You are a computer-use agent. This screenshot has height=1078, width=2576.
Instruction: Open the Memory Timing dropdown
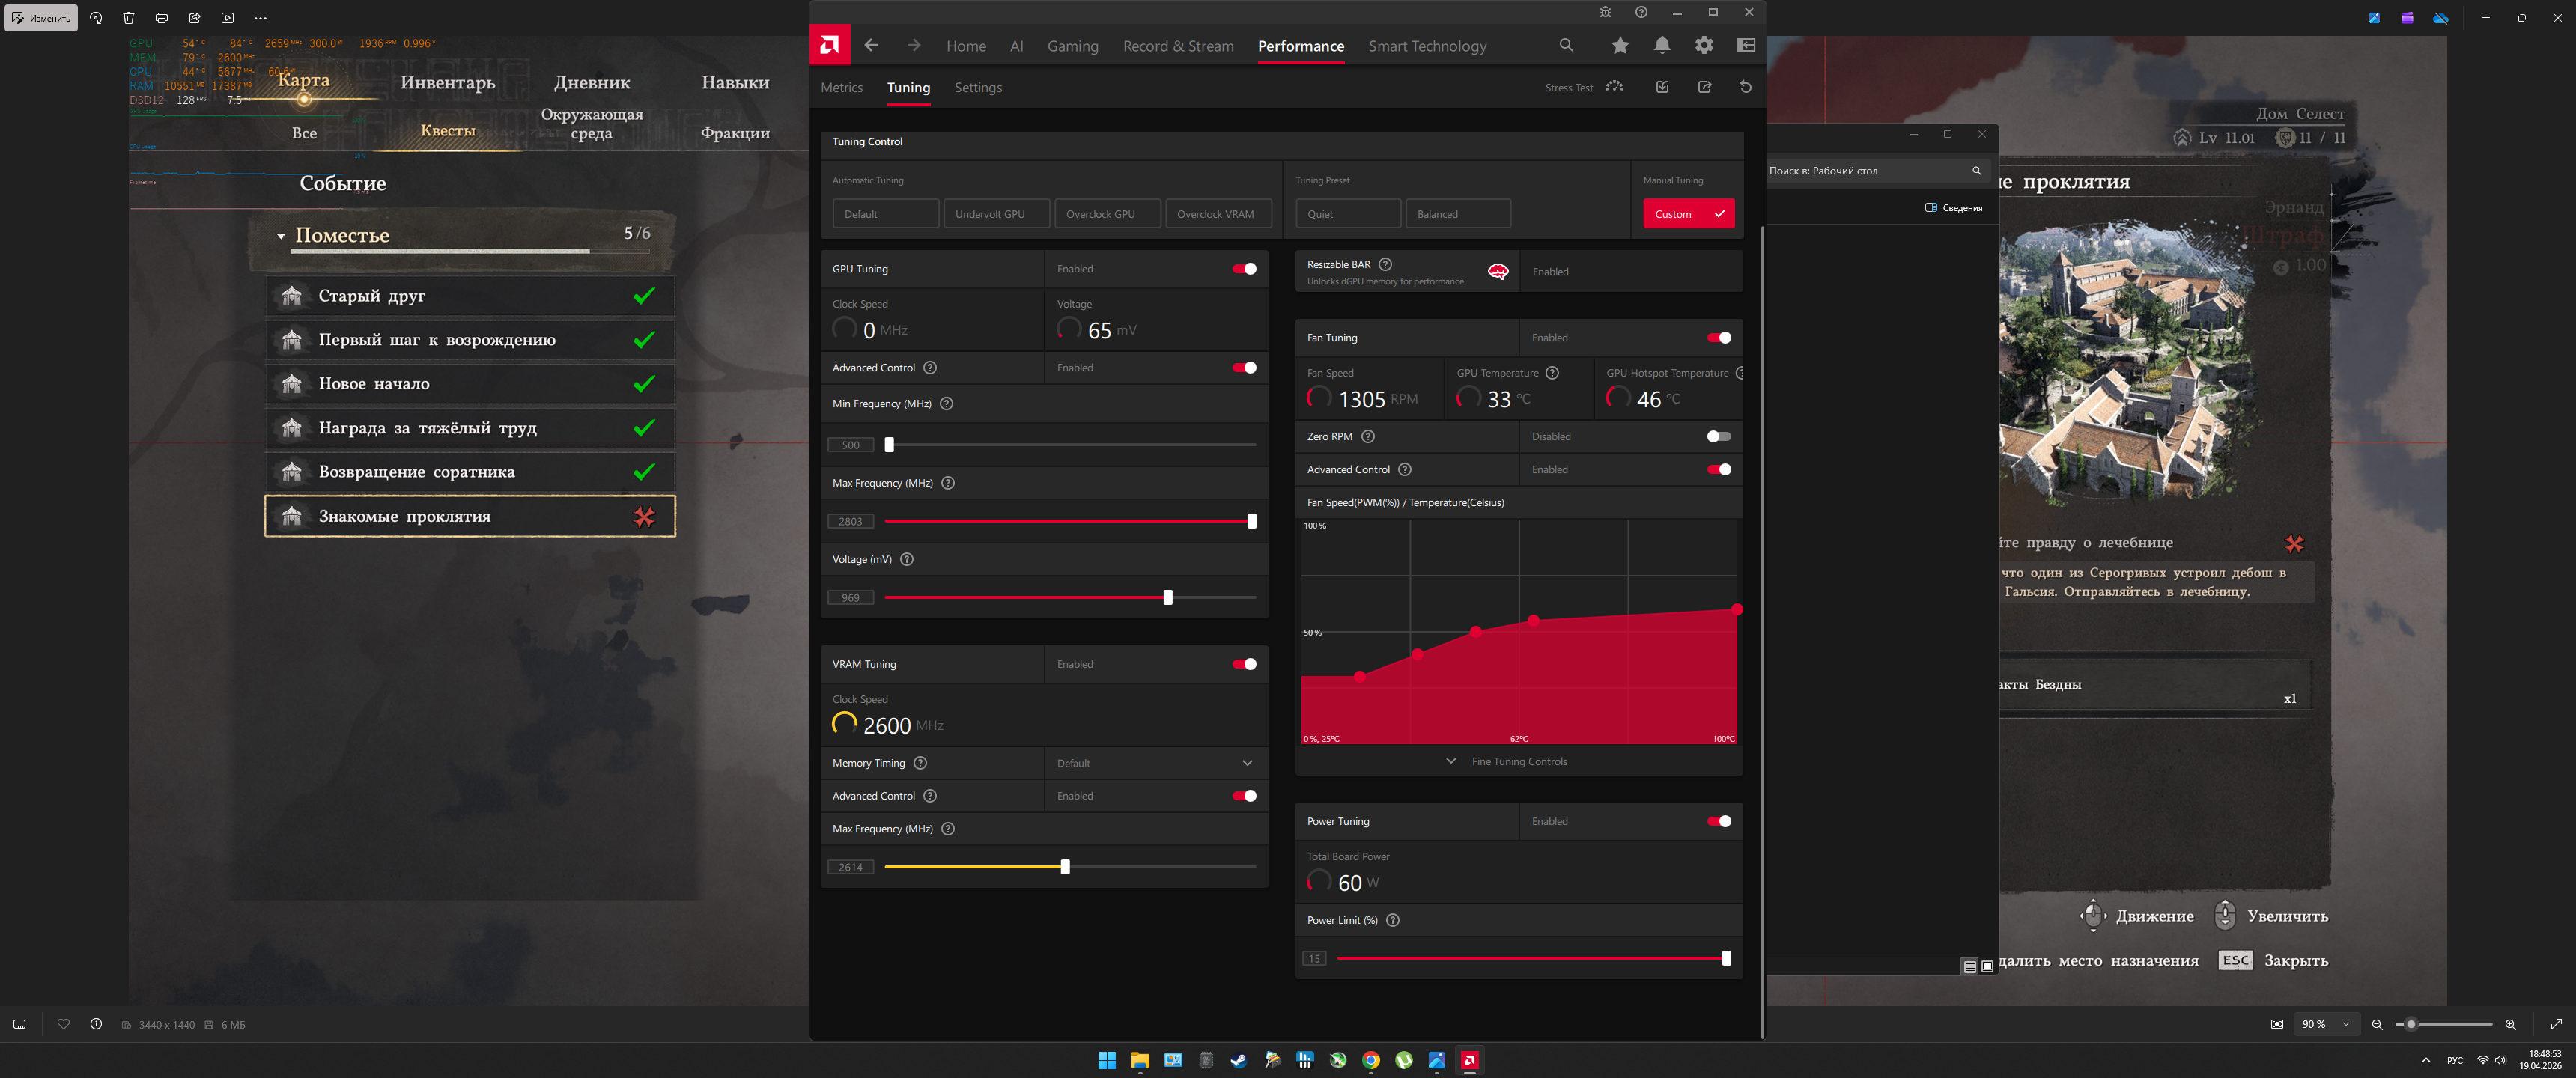tap(1155, 763)
